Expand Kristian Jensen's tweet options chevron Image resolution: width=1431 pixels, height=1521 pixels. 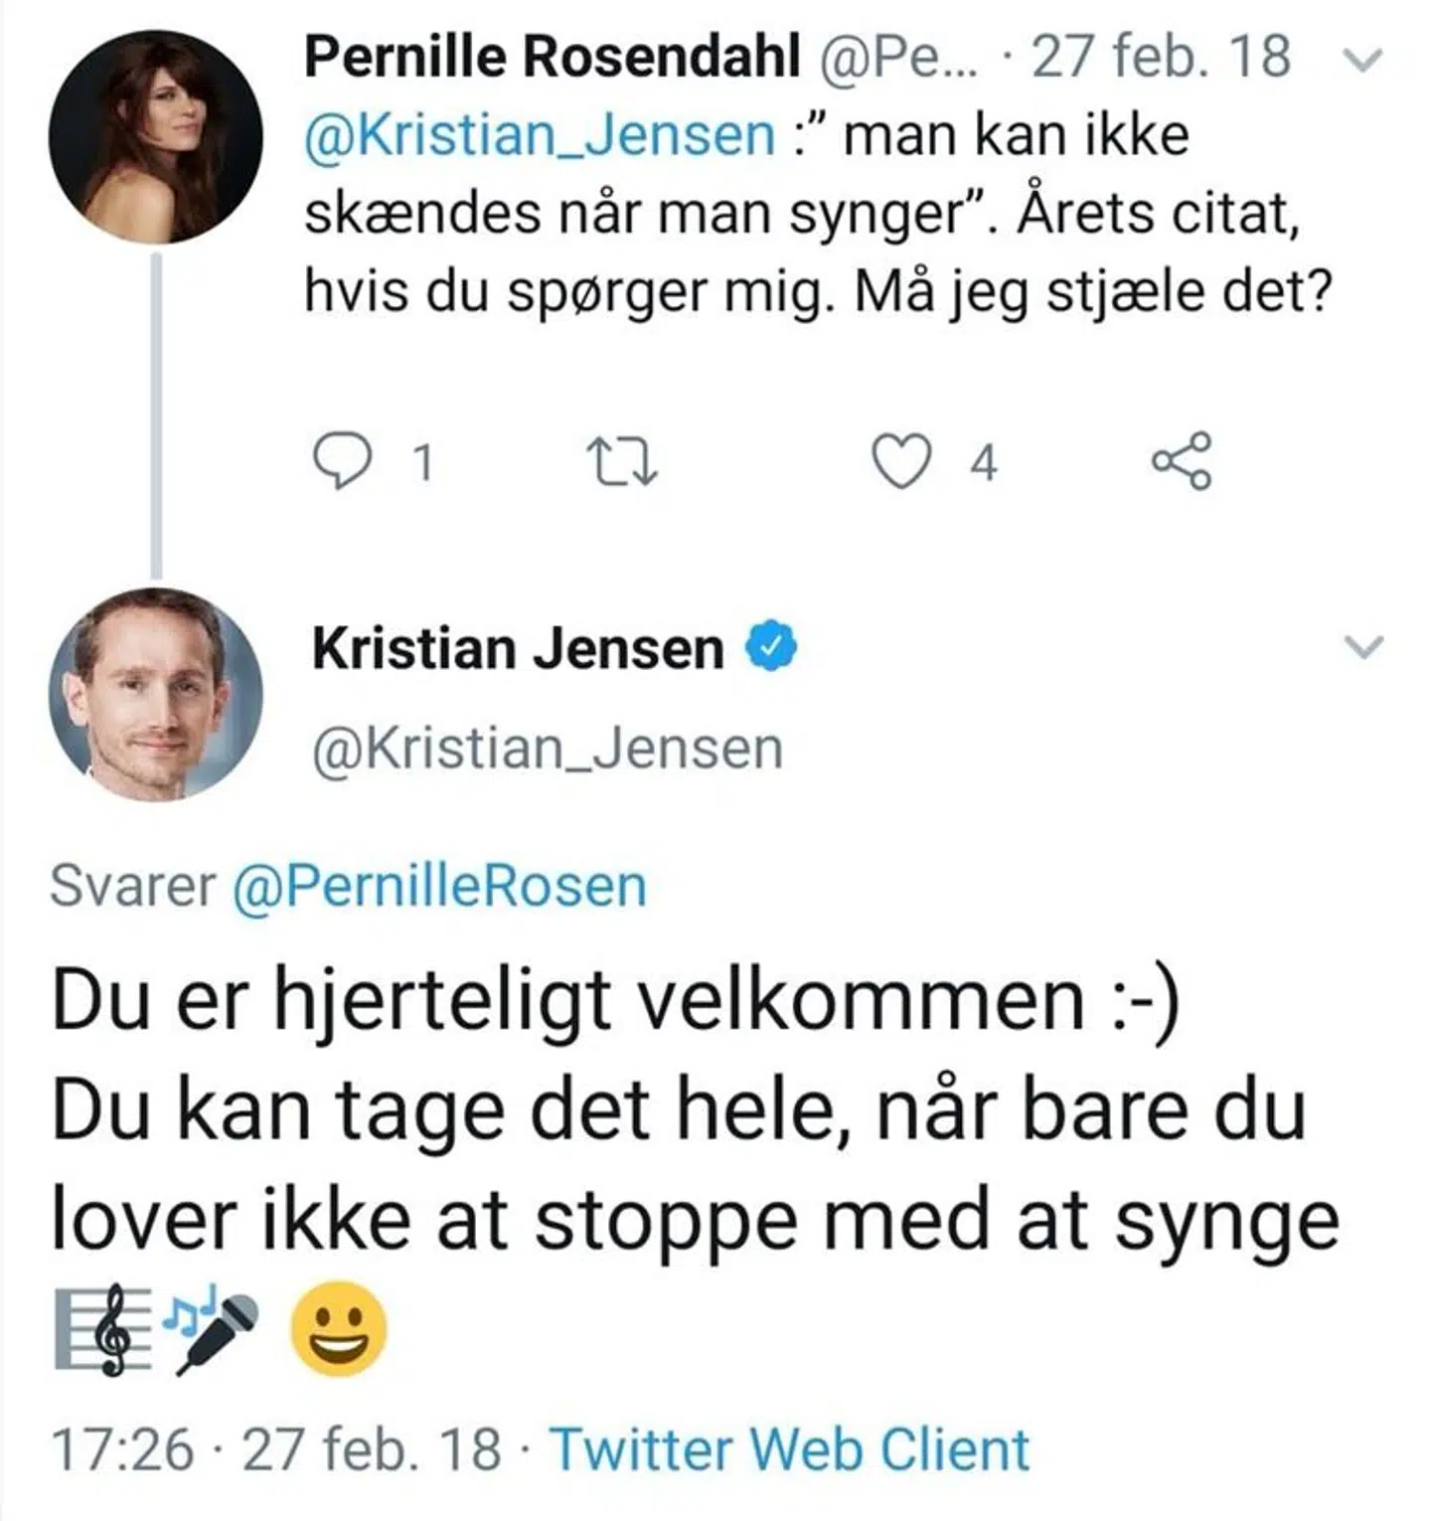[x=1363, y=647]
